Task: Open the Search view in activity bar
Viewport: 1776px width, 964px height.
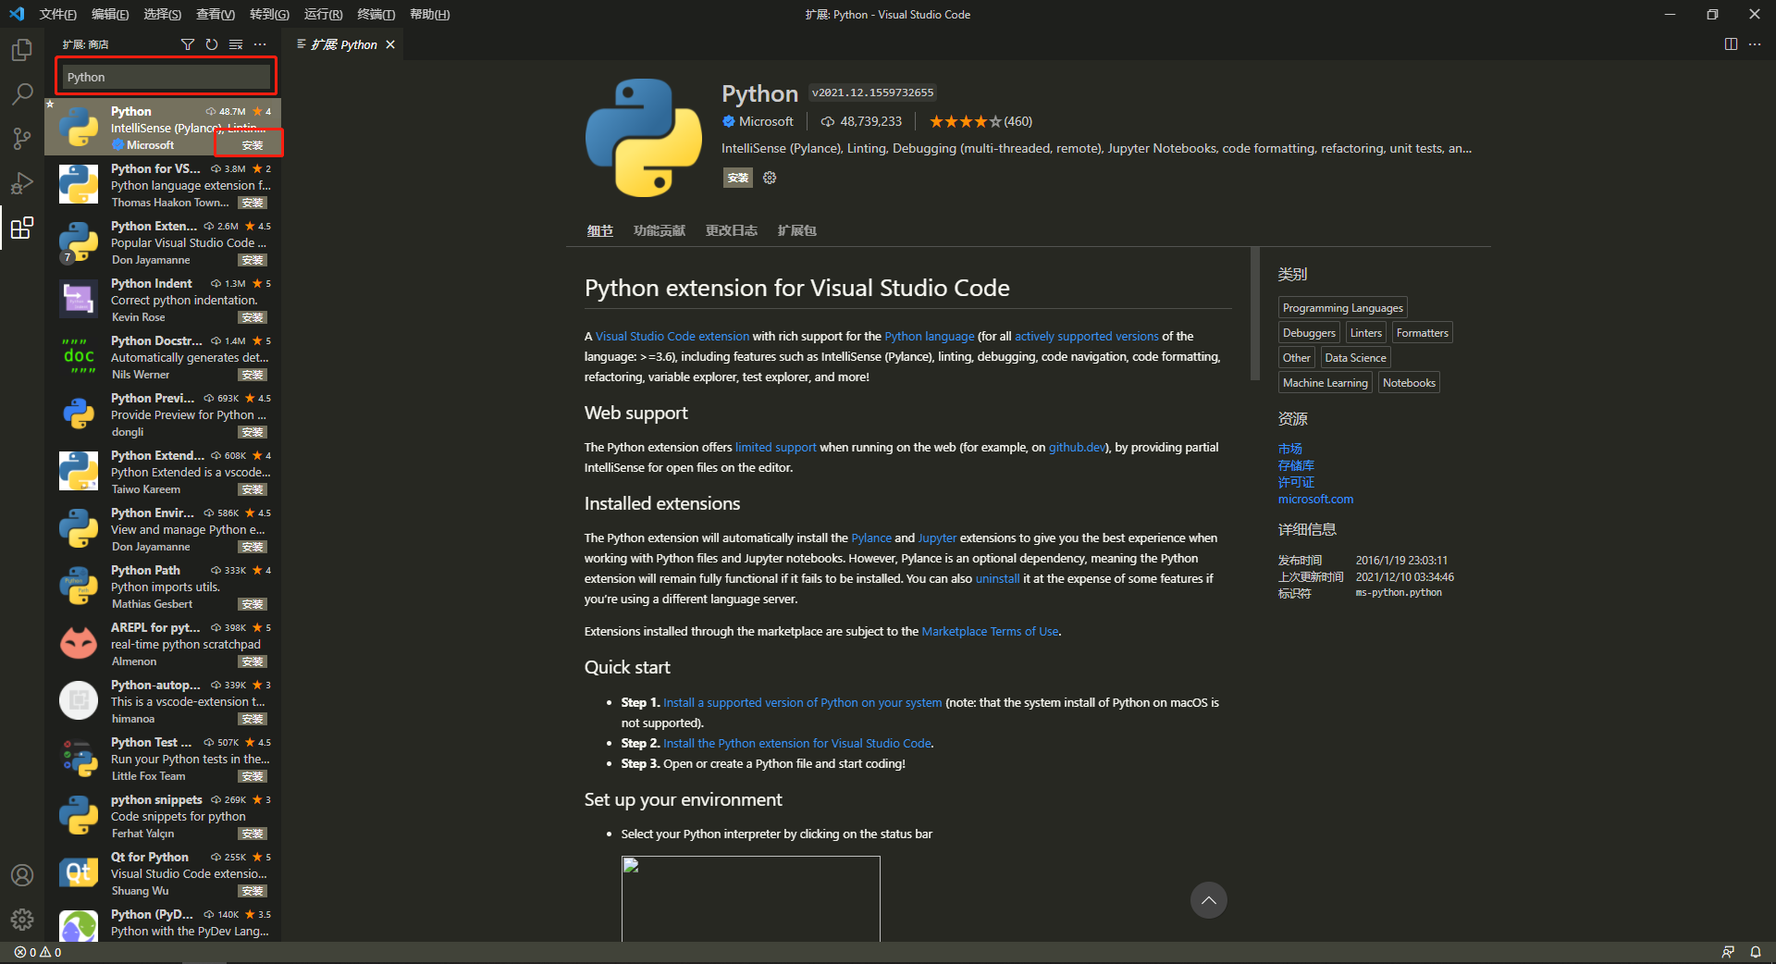Action: tap(22, 93)
